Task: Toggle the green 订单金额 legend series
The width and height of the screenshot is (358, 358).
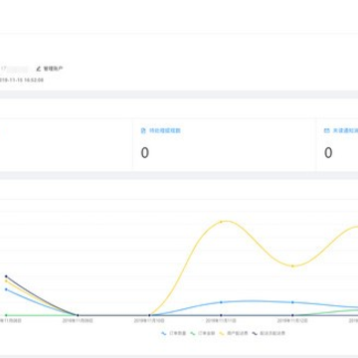Action: 203,333
